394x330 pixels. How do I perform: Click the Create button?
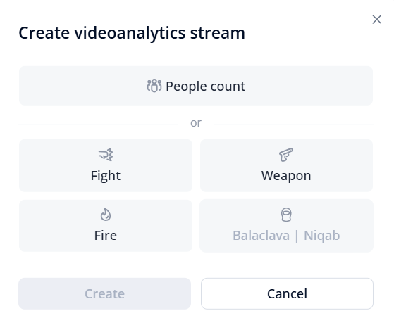point(104,293)
